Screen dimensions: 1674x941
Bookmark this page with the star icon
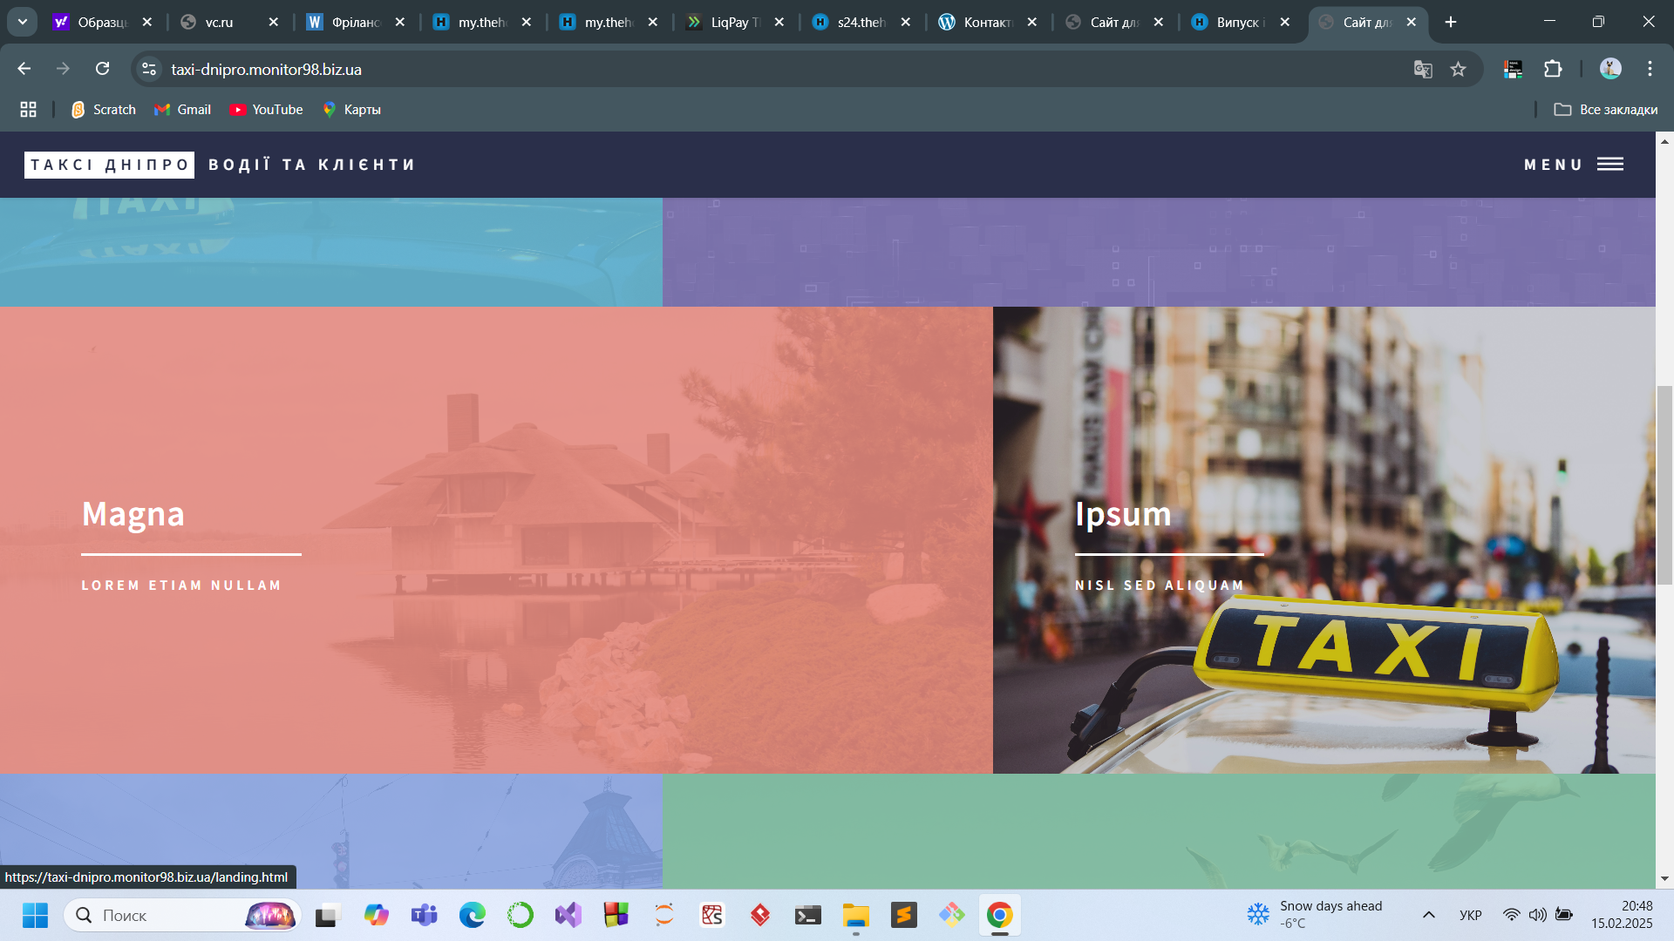pyautogui.click(x=1458, y=69)
